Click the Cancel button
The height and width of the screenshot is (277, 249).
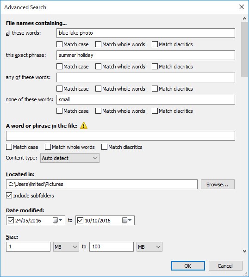coord(225,266)
